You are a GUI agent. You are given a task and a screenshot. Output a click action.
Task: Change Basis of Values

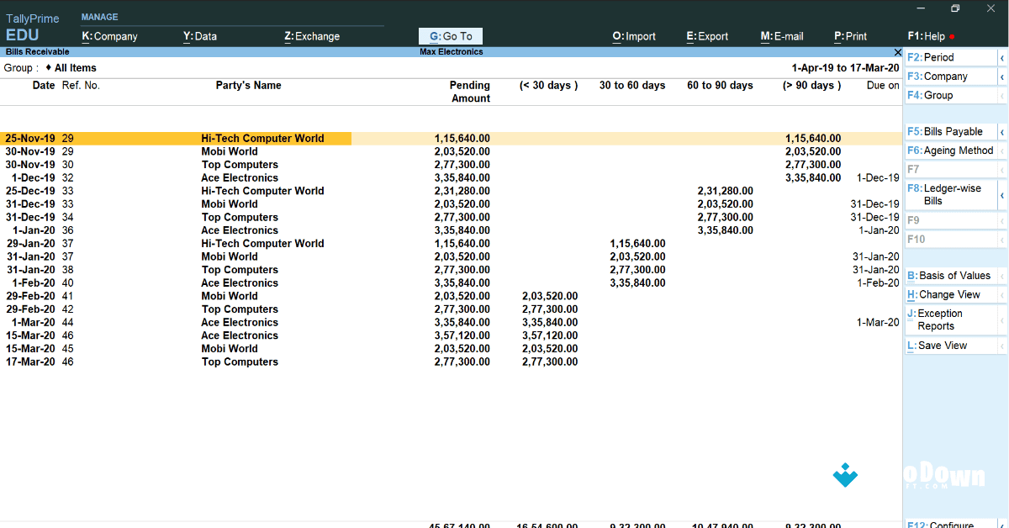point(948,275)
